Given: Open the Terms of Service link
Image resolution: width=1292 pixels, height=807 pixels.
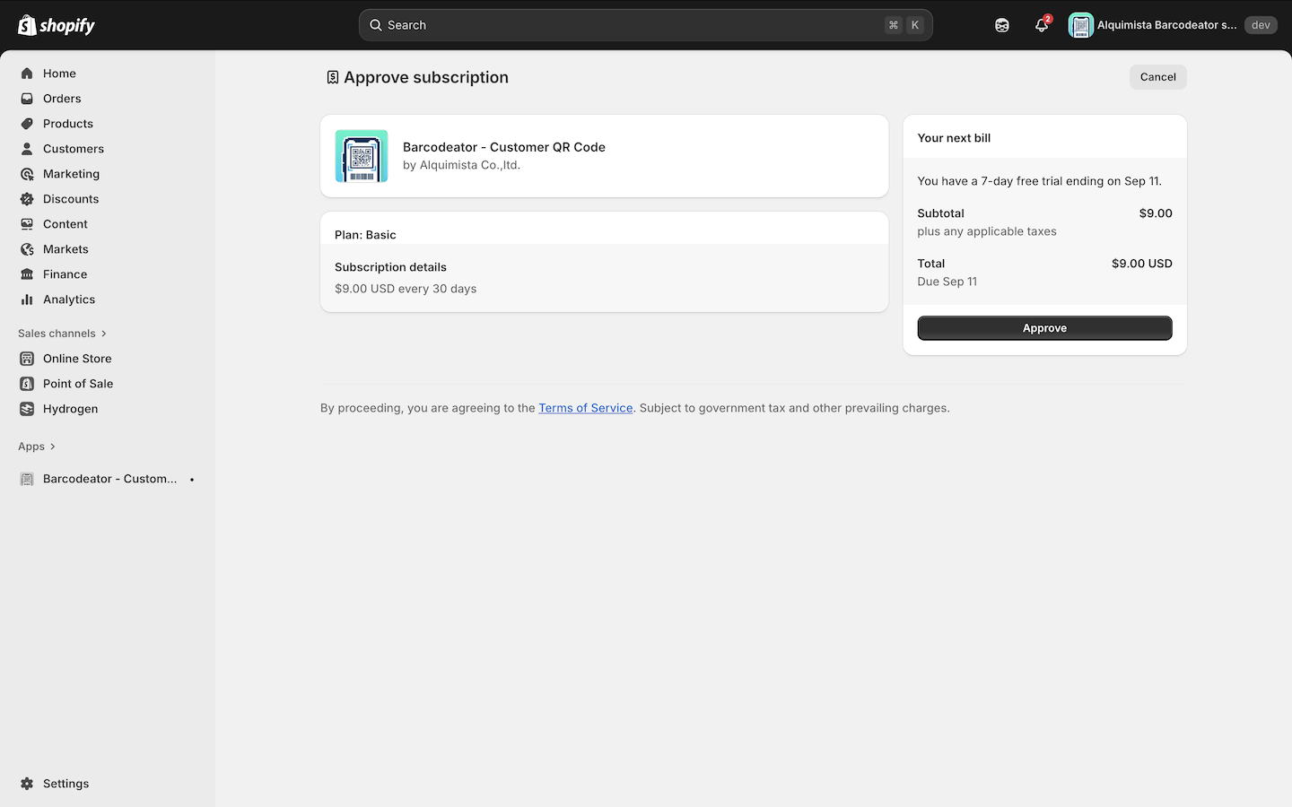Looking at the screenshot, I should tap(585, 408).
